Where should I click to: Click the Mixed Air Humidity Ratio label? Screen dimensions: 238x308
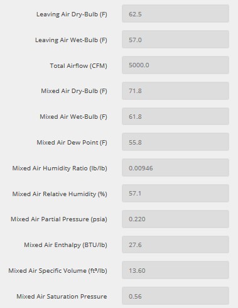tap(60, 168)
